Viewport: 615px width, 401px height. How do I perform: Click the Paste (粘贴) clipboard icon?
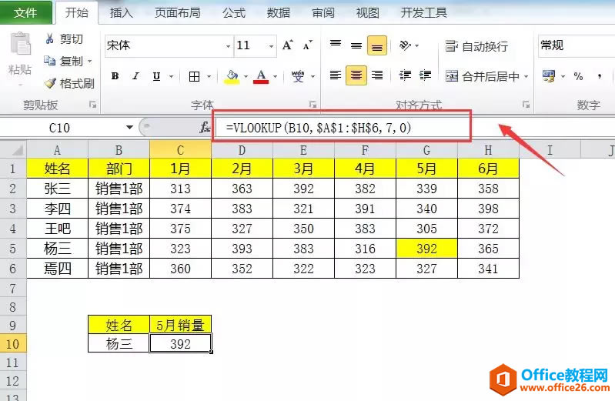[20, 44]
